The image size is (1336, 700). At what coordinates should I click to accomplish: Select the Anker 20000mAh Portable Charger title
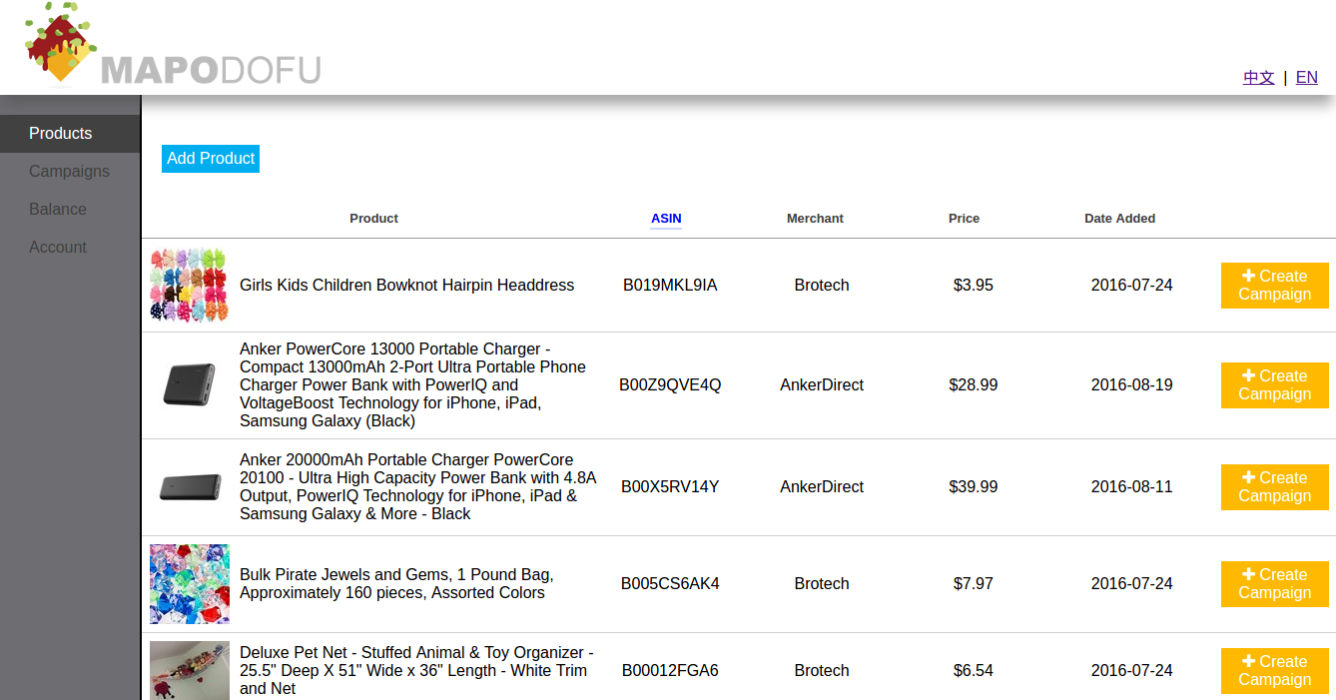tap(417, 487)
